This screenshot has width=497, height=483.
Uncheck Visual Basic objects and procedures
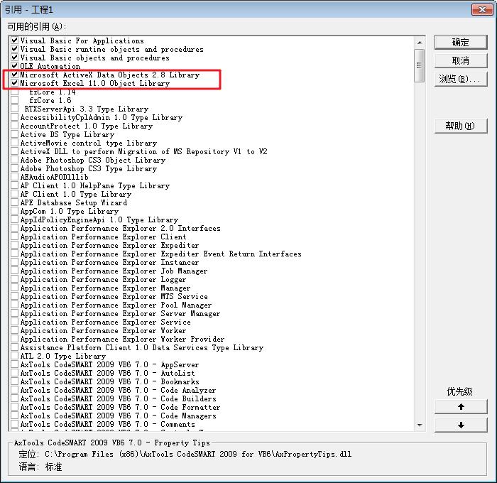(15, 58)
